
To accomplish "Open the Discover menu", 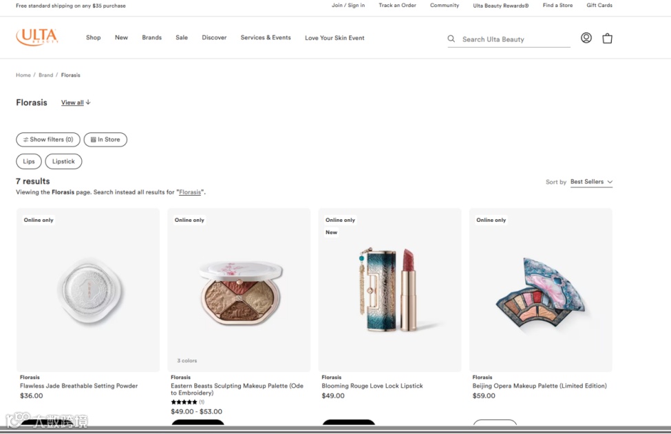I will pos(215,38).
